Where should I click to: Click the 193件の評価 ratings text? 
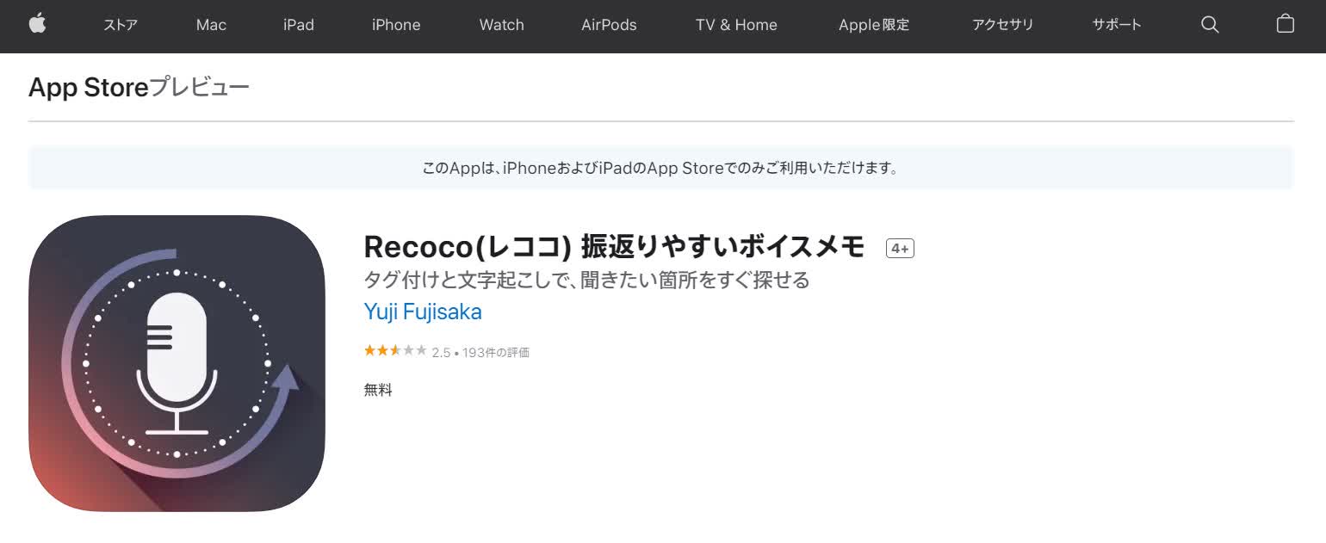click(496, 352)
